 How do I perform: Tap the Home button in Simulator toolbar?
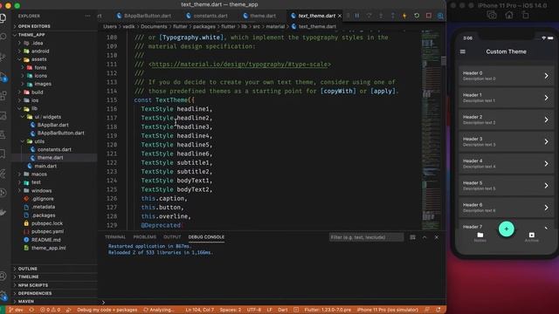pyautogui.click(x=509, y=15)
